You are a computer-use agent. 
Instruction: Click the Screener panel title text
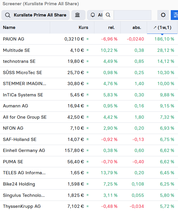click(x=41, y=4)
